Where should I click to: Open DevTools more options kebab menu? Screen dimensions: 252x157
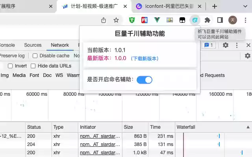(x=237, y=45)
